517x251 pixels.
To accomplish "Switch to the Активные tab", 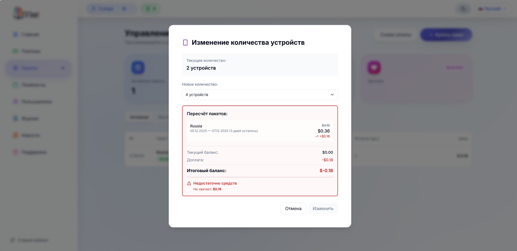I will 139,117.
